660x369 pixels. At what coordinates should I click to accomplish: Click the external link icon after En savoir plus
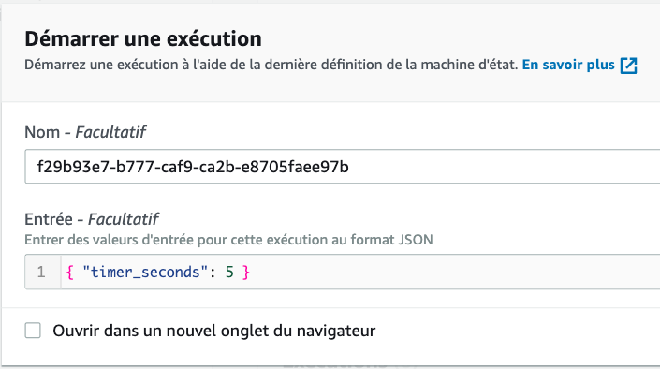click(629, 66)
